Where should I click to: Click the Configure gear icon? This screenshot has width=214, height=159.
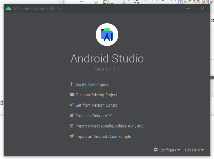(x=156, y=150)
